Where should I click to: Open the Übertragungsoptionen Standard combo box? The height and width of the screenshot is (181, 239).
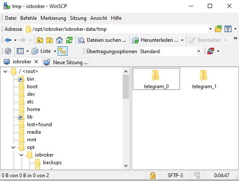(x=170, y=51)
